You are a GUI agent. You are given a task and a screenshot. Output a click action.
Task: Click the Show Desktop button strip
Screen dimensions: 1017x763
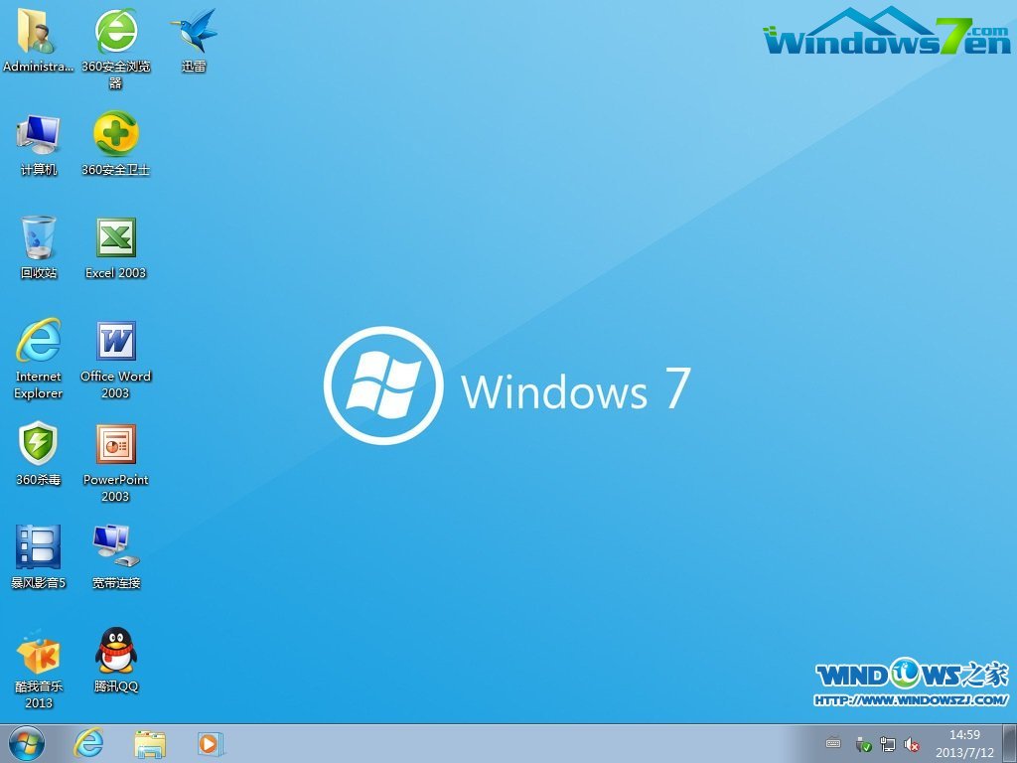click(x=1009, y=743)
